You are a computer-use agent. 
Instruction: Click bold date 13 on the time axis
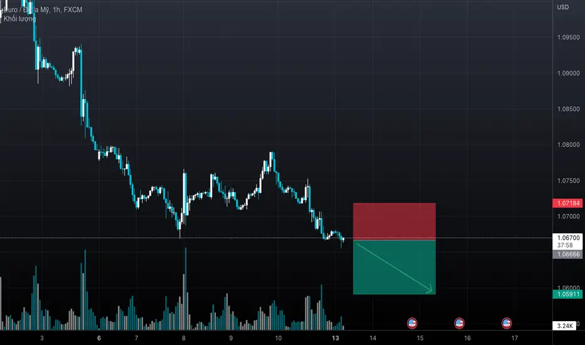(x=335, y=338)
